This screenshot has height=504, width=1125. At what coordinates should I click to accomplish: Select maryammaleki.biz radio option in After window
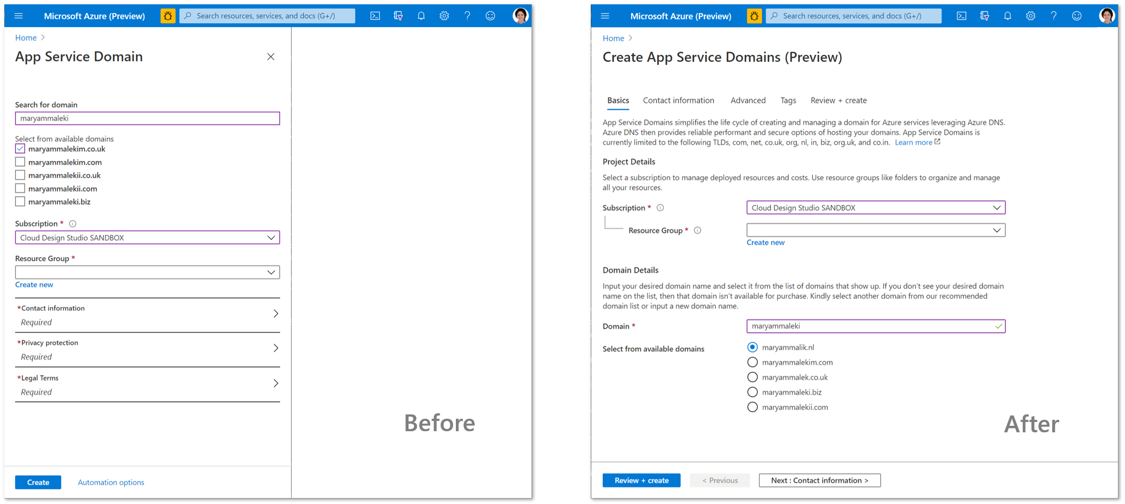tap(752, 392)
